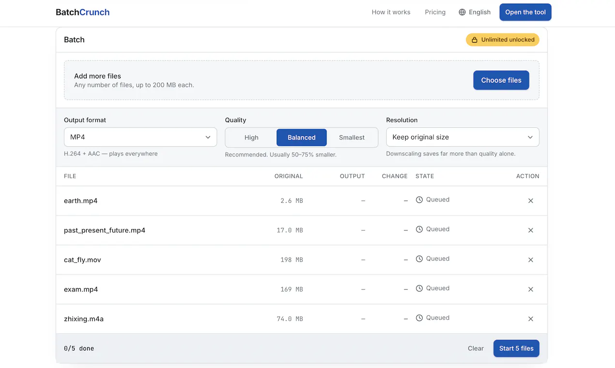Click the Recommended 50–75% smaller hint

[281, 154]
